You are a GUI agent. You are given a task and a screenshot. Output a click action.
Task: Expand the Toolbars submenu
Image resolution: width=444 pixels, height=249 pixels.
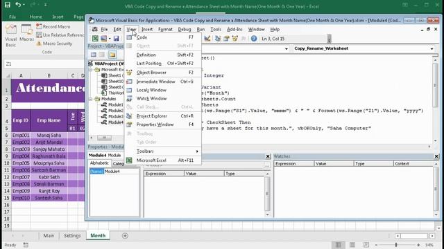(x=164, y=151)
